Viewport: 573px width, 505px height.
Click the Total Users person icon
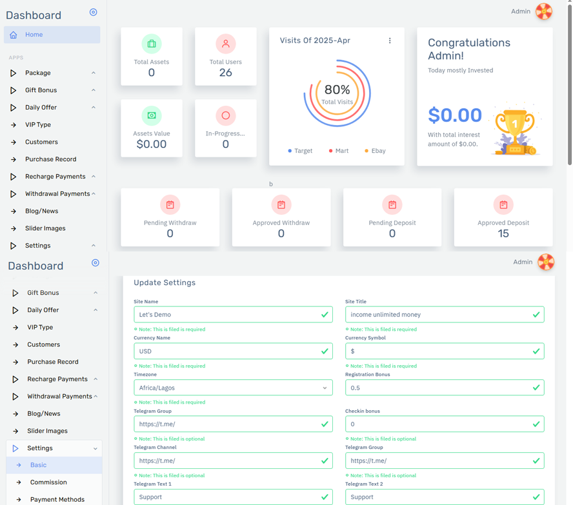click(x=226, y=44)
